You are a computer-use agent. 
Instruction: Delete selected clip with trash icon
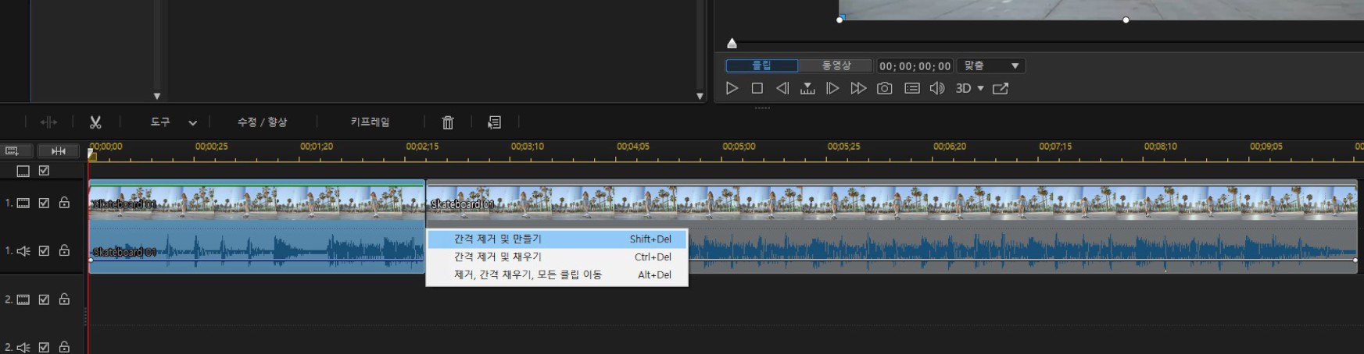[448, 122]
